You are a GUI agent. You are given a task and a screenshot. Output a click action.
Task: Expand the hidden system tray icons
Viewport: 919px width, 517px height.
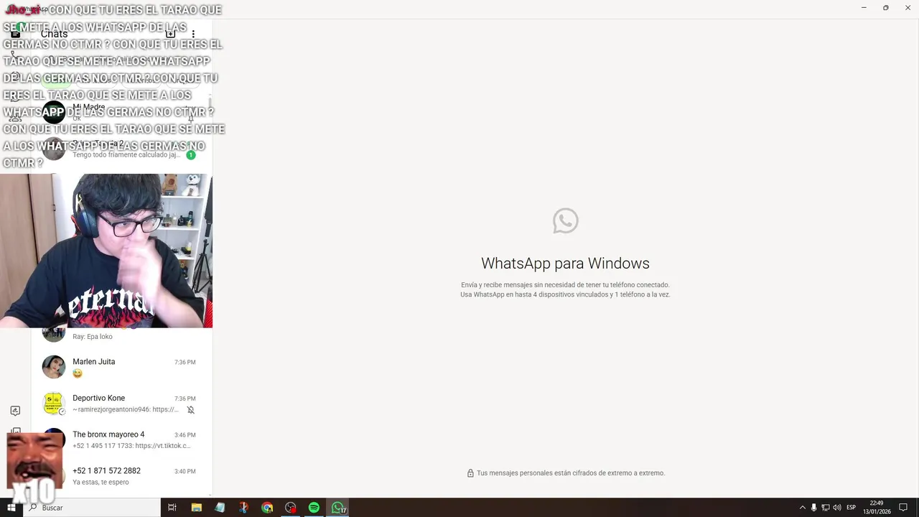coord(803,508)
